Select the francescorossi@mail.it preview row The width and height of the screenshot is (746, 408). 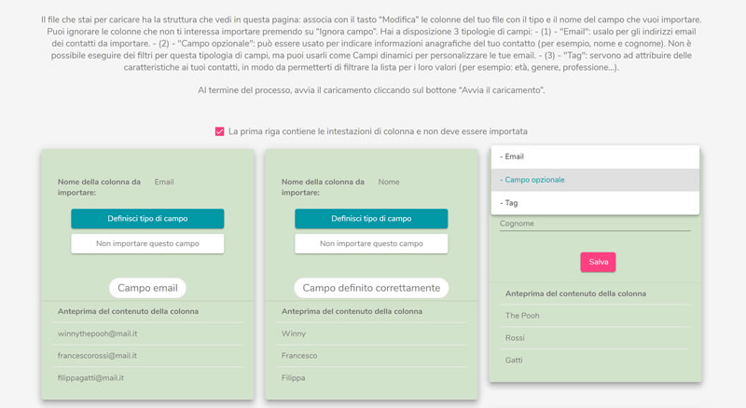point(147,356)
